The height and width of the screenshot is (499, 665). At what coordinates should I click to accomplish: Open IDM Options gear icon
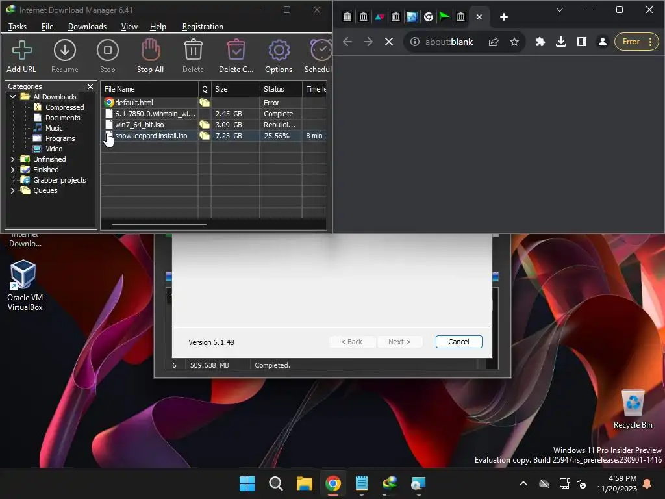click(x=279, y=57)
